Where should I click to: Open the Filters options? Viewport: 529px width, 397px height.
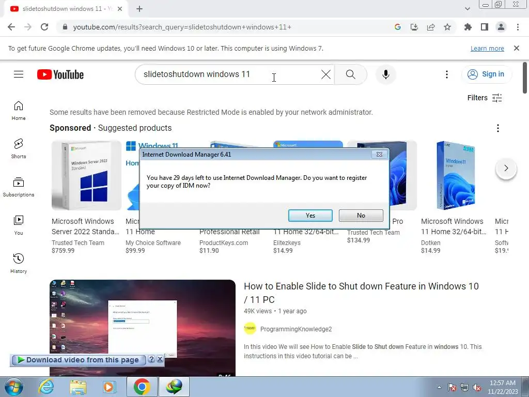[485, 98]
